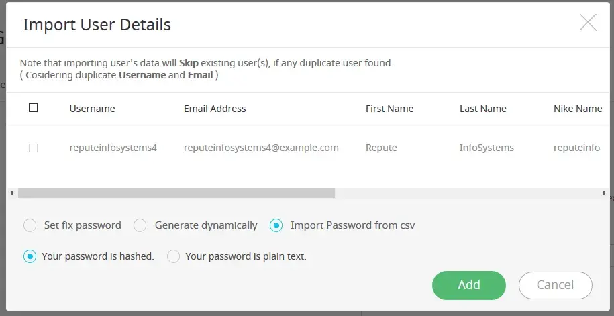Click the scroll right arrow
The width and height of the screenshot is (614, 316).
[x=603, y=193]
